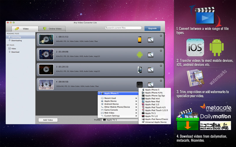Image resolution: width=236 pixels, height=147 pixels.
Task: Expand Other Mobile Phone/Device submenu
Action: (118, 107)
